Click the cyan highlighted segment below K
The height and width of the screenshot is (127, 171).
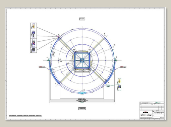coord(82,93)
